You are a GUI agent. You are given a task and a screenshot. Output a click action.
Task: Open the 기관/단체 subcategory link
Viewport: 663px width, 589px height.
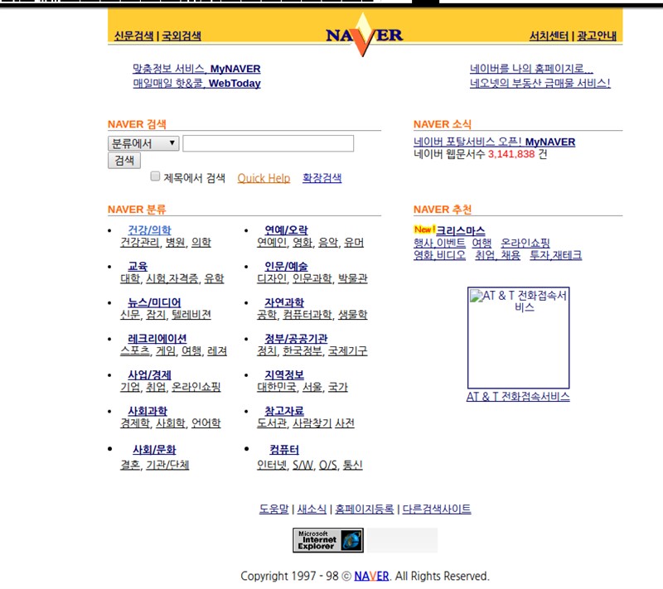[x=167, y=466]
